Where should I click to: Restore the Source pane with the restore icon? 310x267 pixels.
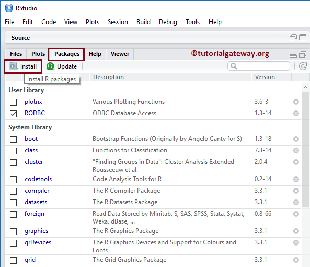click(293, 37)
